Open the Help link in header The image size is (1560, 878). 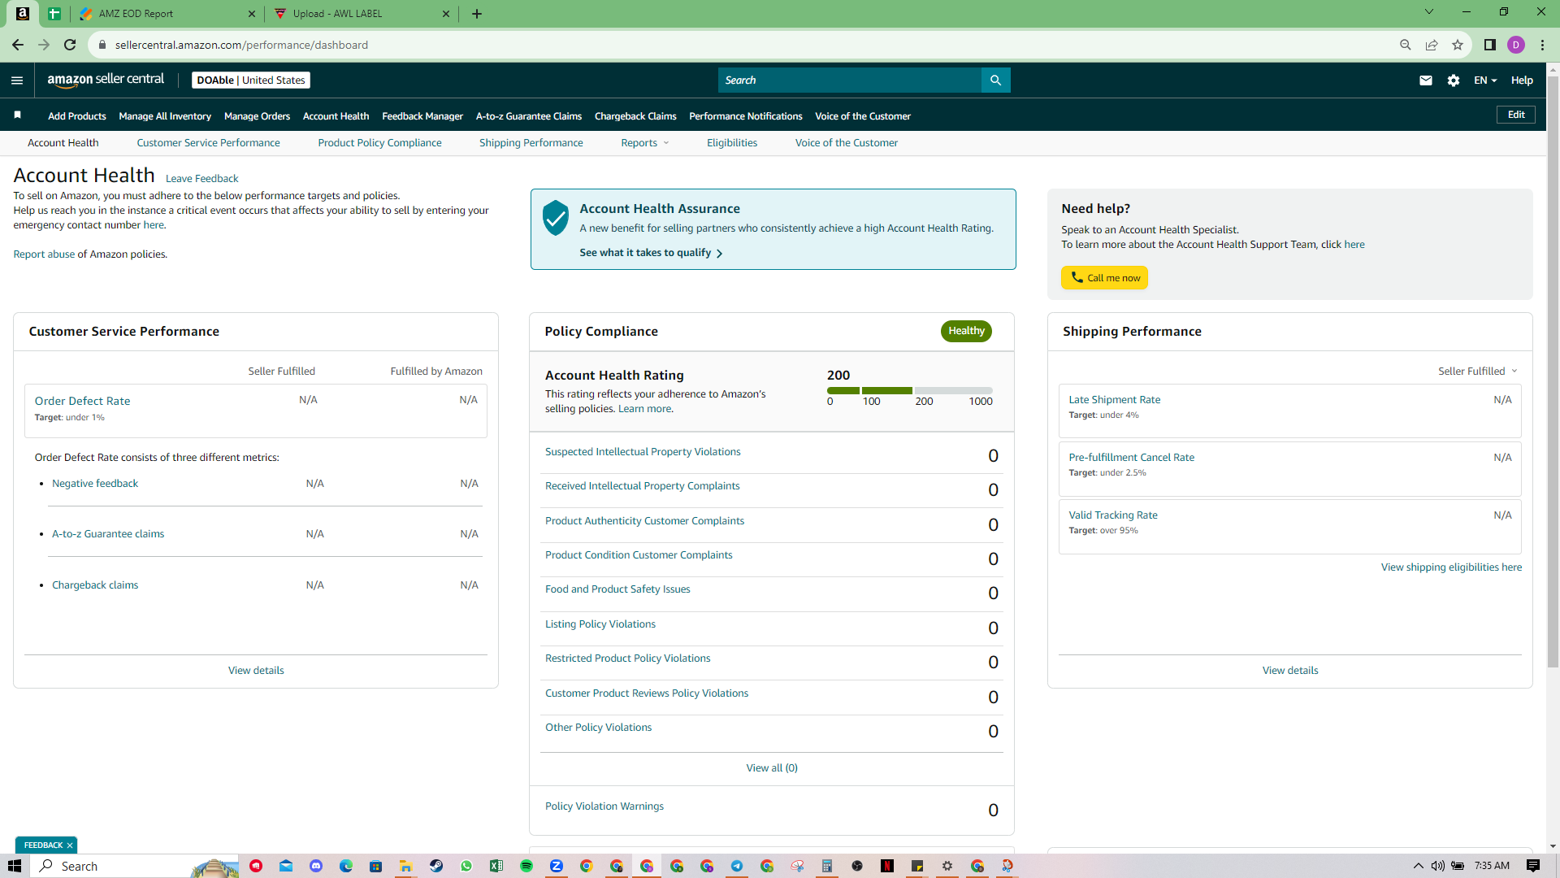tap(1522, 80)
